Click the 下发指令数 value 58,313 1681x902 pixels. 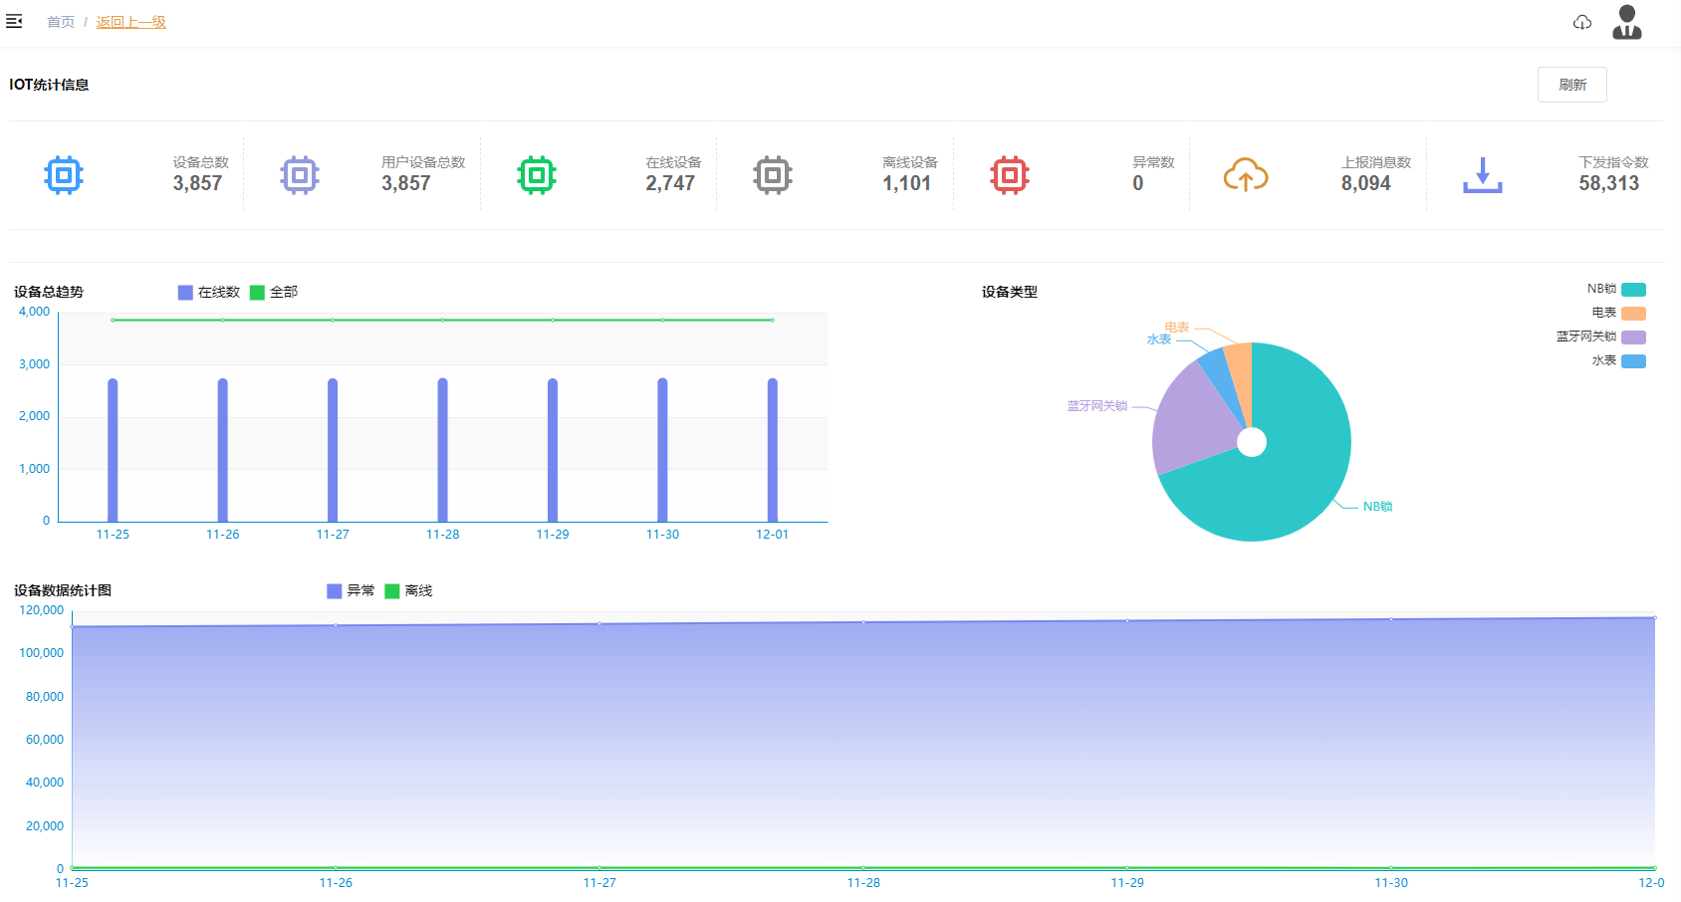pos(1608,183)
